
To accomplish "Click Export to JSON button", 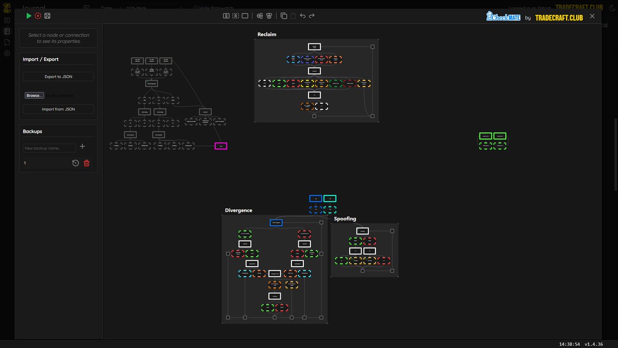I will coord(58,76).
